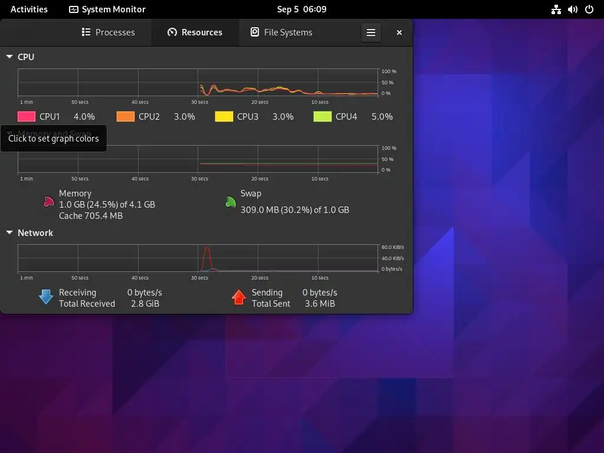
Task: Click the Resources tab gauge icon
Action: [x=172, y=32]
